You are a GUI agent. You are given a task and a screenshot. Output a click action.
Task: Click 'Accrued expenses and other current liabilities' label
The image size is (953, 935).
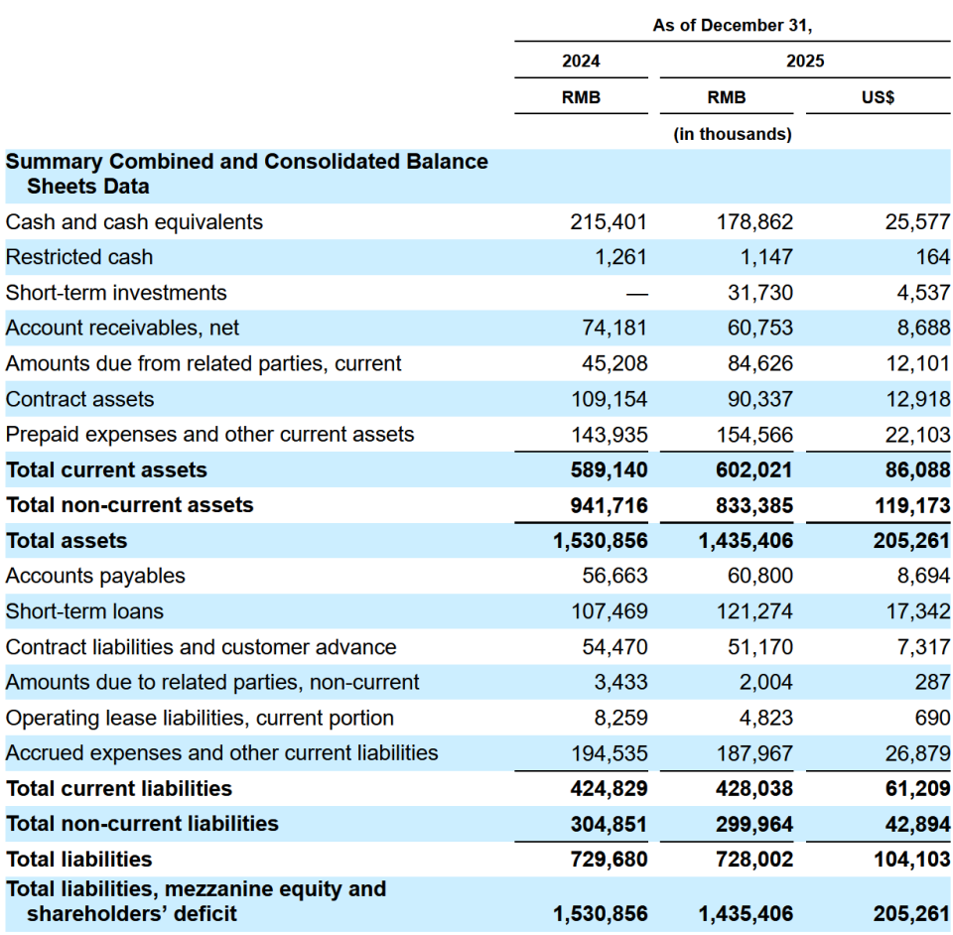pos(221,753)
